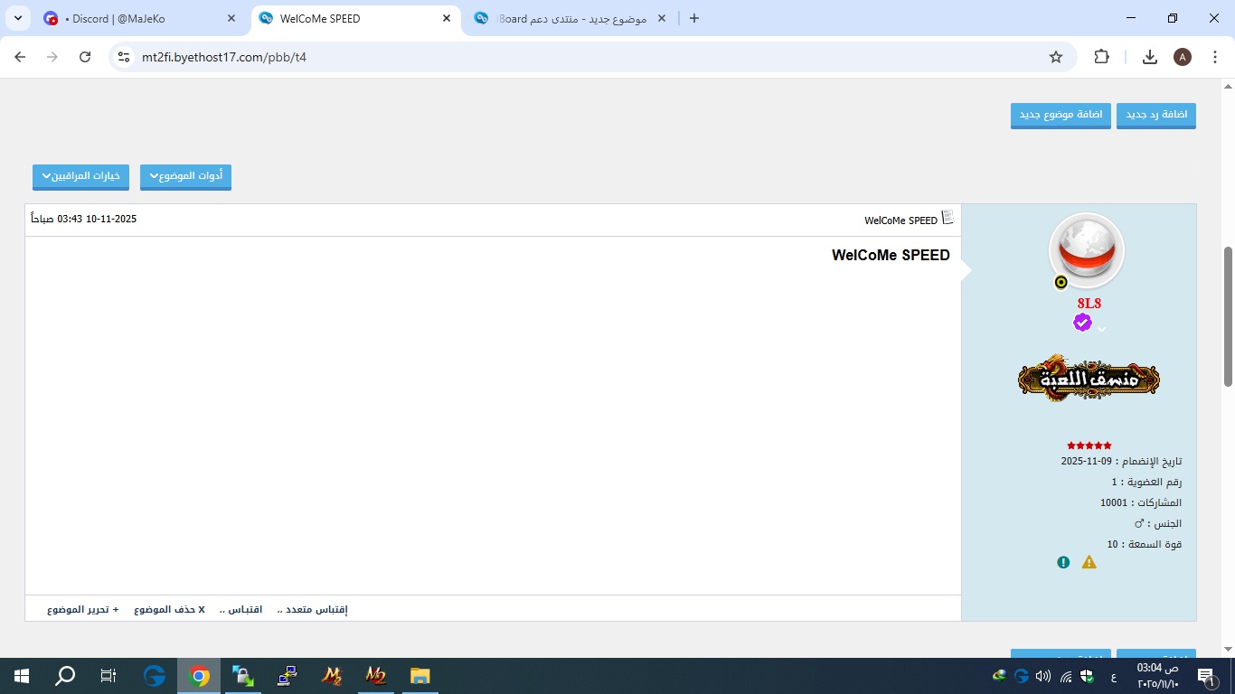
Task: Click the page vertical scrollbar
Action: click(1228, 316)
